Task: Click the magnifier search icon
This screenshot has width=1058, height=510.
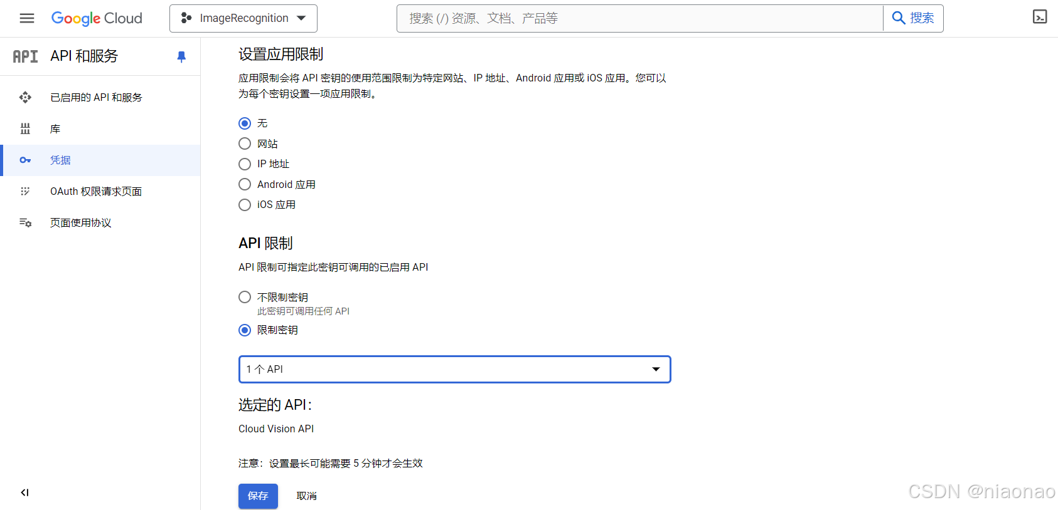Action: [x=899, y=18]
